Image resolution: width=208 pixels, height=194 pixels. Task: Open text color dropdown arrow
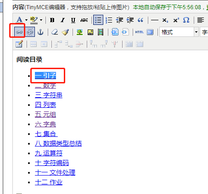pos(26,20)
